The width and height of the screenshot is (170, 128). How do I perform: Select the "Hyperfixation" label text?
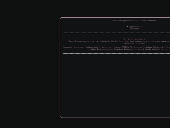point(136,27)
